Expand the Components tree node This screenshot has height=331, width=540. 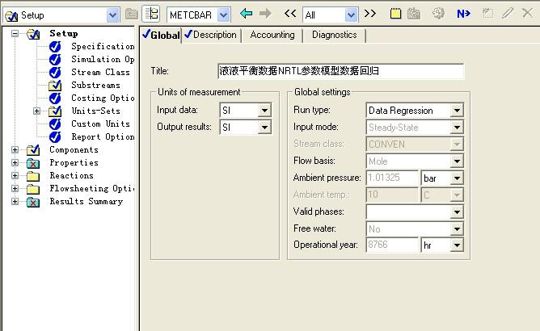click(x=15, y=149)
